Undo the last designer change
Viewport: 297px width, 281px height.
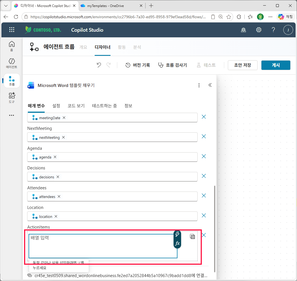(x=99, y=65)
